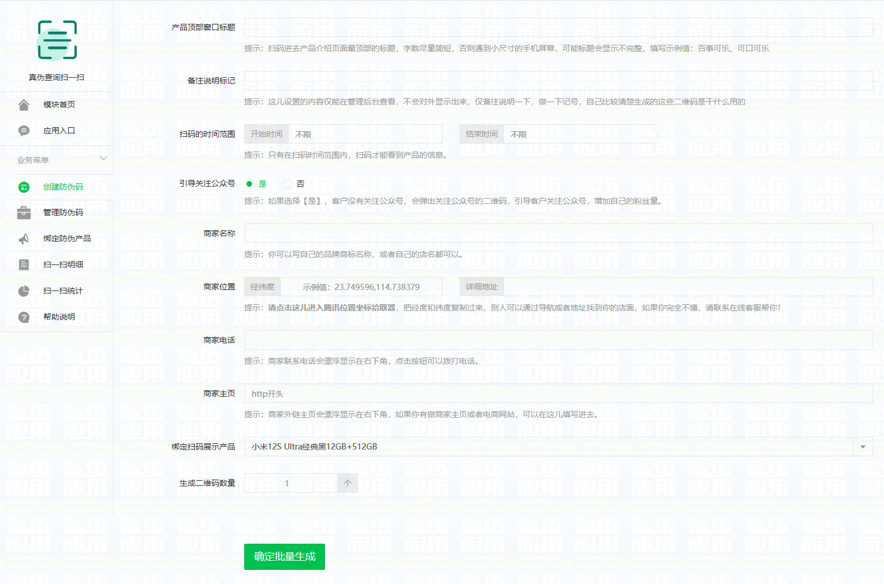Click the 结束时间 date field
Image resolution: width=884 pixels, height=584 pixels.
(x=580, y=135)
